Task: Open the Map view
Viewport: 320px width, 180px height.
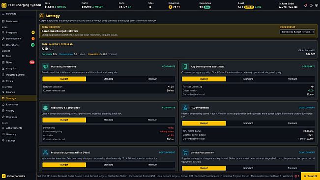Action: tap(18, 56)
